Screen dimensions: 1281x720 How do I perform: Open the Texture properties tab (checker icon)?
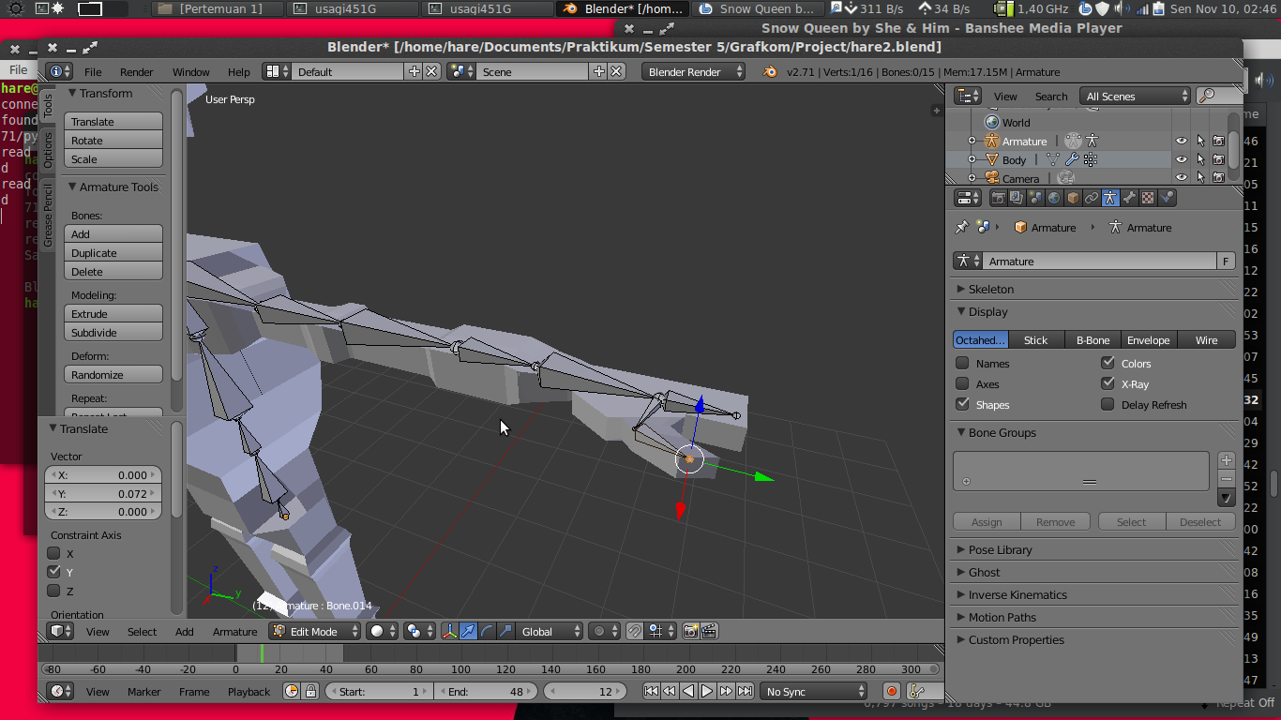pyautogui.click(x=1148, y=198)
